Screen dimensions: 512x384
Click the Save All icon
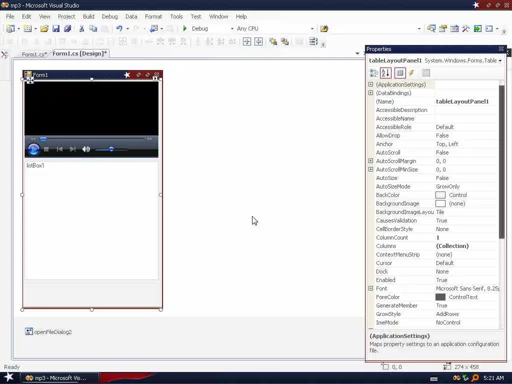point(67,28)
